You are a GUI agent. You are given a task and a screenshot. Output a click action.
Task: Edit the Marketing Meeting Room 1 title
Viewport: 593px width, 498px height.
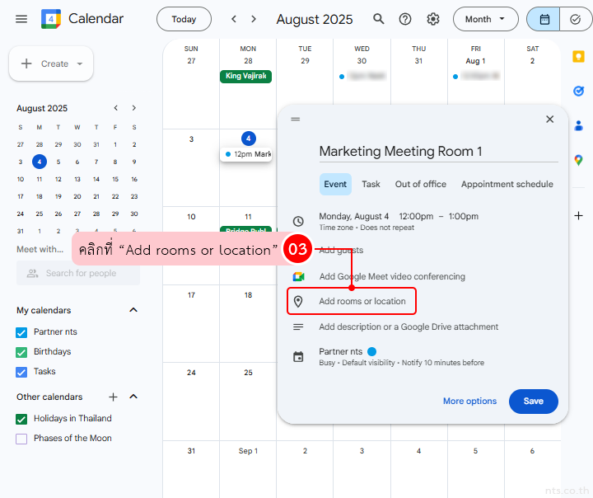point(438,152)
